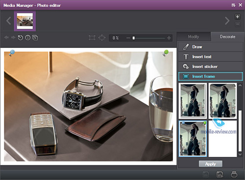245x180 pixels.
Task: Save the photo with disk icon
Action: (x=206, y=175)
